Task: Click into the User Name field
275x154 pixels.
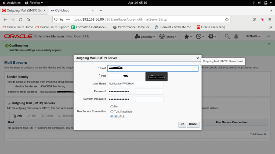Action: [x=135, y=84]
